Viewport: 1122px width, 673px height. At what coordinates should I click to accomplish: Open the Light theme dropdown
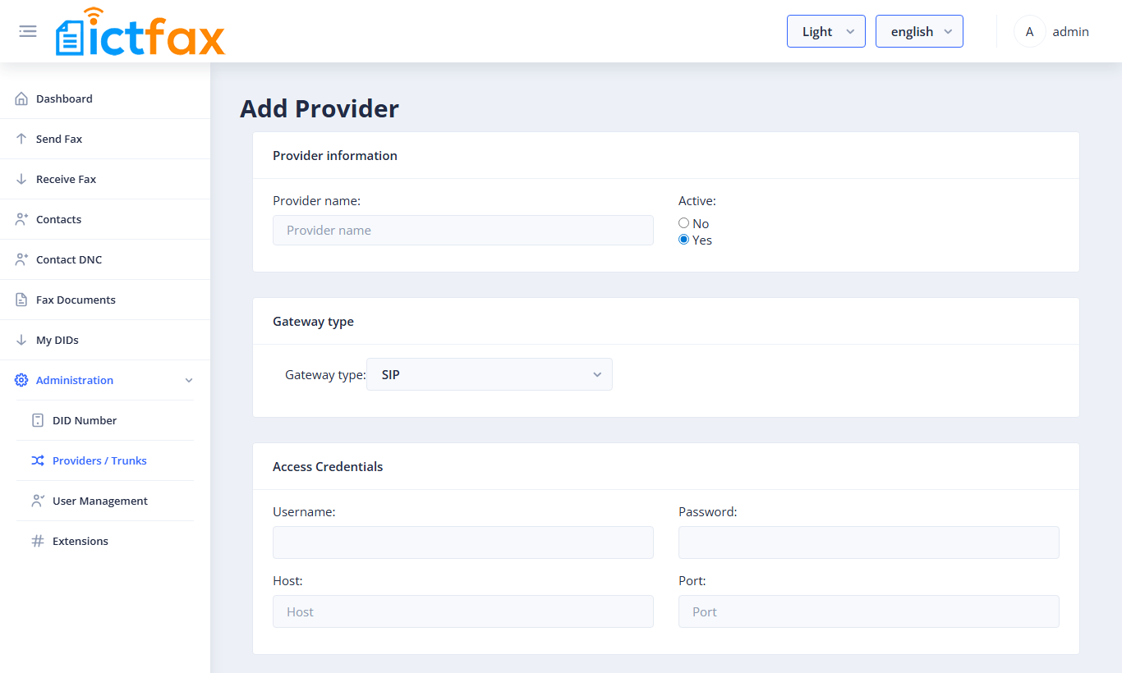tap(826, 31)
